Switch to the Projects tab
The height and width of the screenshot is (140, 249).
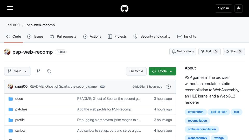point(117,37)
